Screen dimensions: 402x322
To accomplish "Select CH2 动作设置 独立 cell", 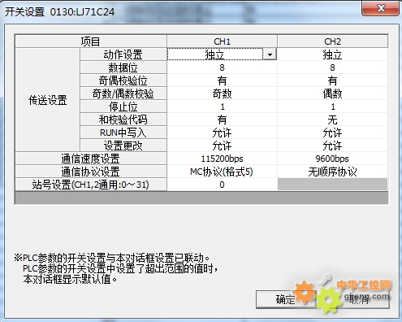I will 332,54.
